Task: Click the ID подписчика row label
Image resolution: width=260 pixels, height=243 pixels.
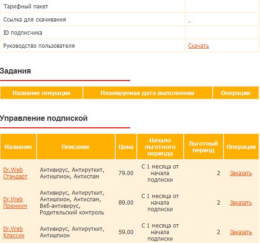Action: click(x=22, y=33)
